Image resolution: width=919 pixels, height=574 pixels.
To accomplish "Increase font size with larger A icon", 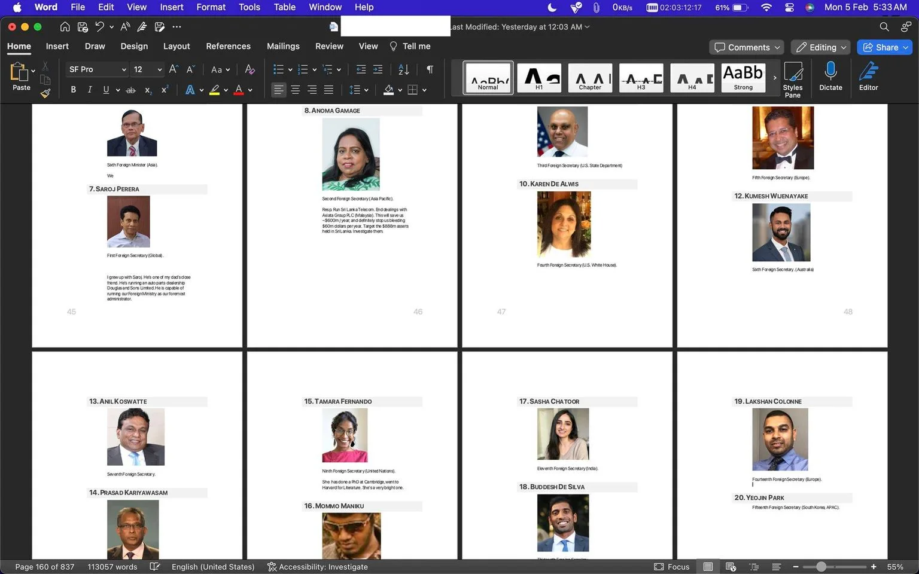I will [x=173, y=69].
